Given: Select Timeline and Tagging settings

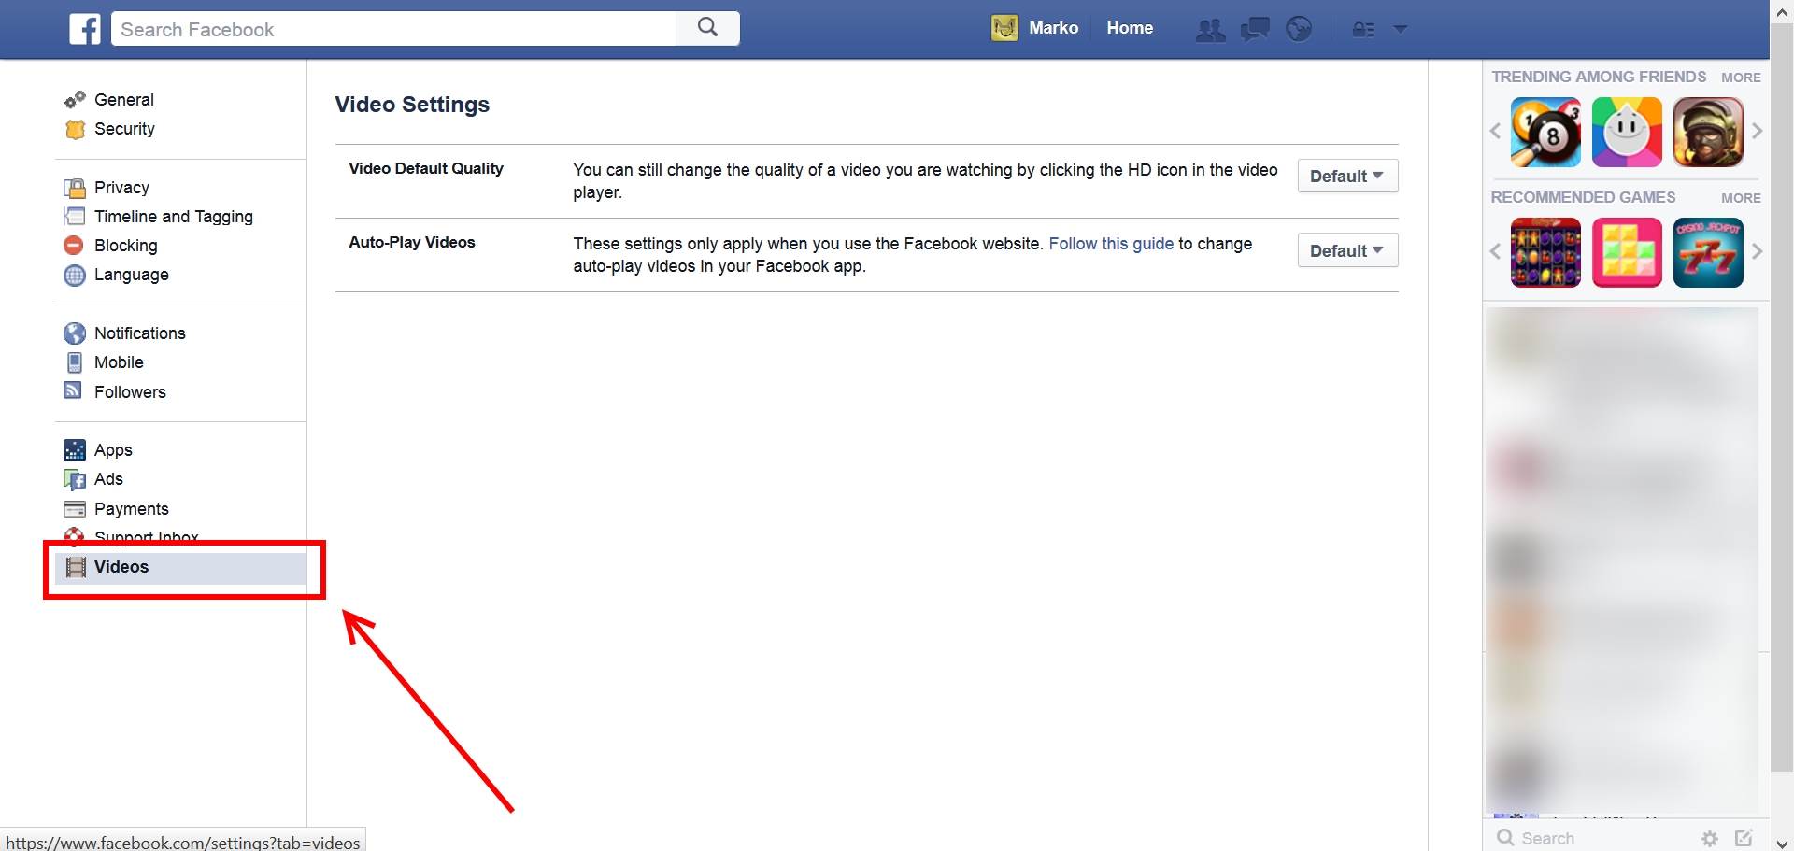Looking at the screenshot, I should (173, 217).
